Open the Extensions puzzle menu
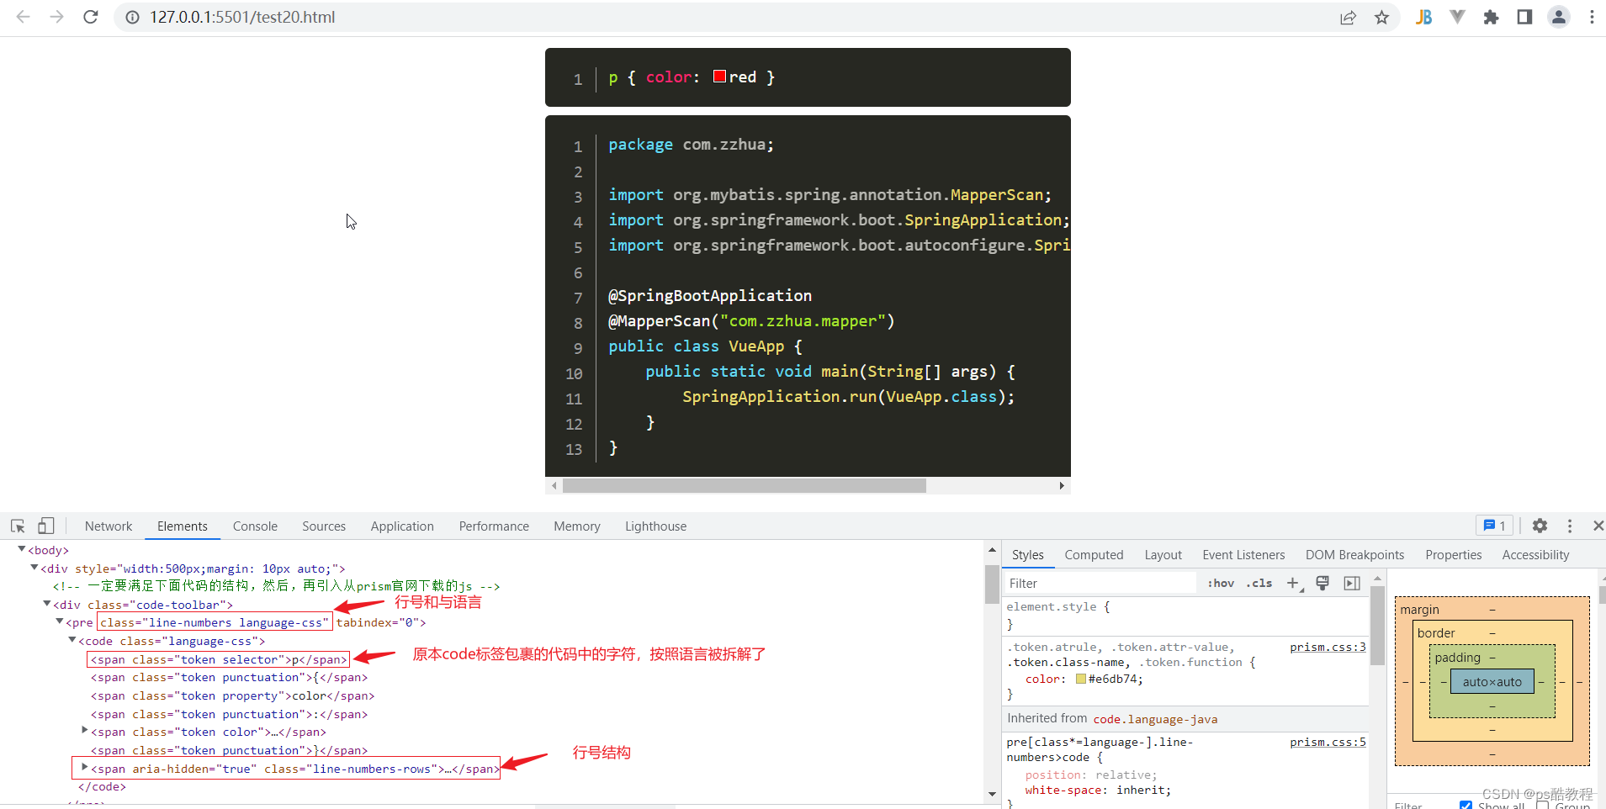This screenshot has width=1606, height=809. (1491, 17)
